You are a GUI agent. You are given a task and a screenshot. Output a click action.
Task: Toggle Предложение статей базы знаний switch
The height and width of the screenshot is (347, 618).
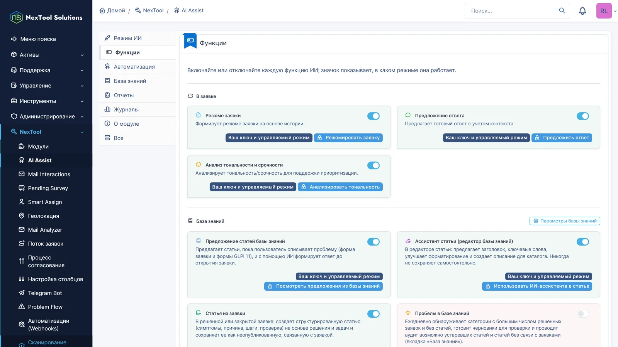point(374,242)
